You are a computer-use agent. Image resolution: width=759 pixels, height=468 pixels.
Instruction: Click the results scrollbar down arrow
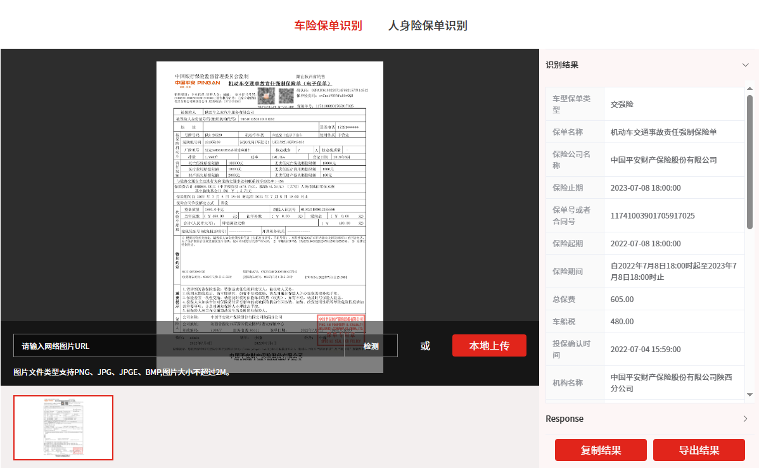749,395
